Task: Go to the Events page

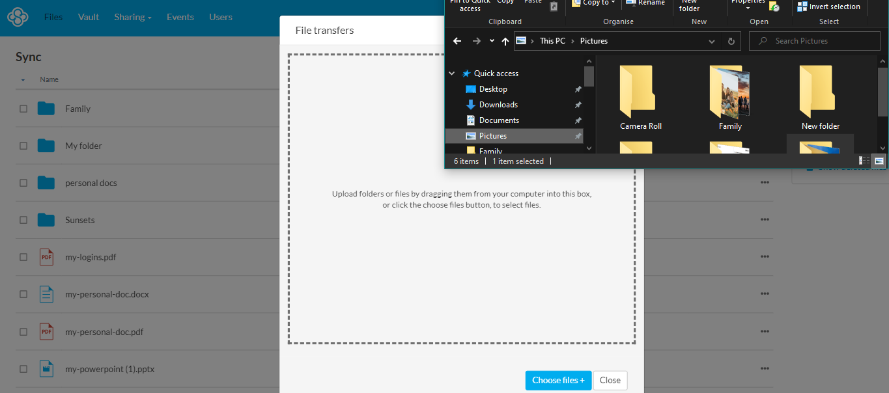Action: point(180,17)
